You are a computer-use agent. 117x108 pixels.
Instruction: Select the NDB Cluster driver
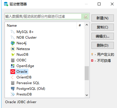click(x=26, y=38)
